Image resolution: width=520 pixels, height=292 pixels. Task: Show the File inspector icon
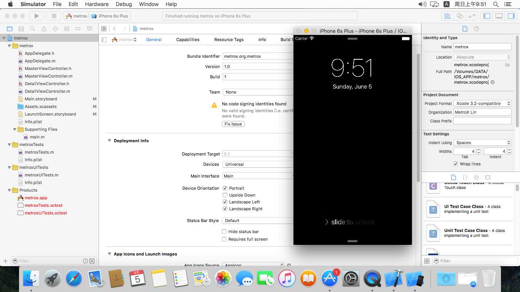coord(465,29)
